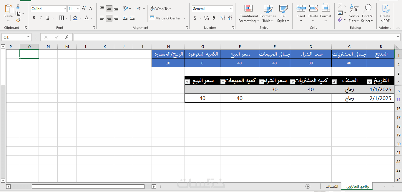Open the Orientation text rotation icon
402x192 pixels.
tap(125, 9)
